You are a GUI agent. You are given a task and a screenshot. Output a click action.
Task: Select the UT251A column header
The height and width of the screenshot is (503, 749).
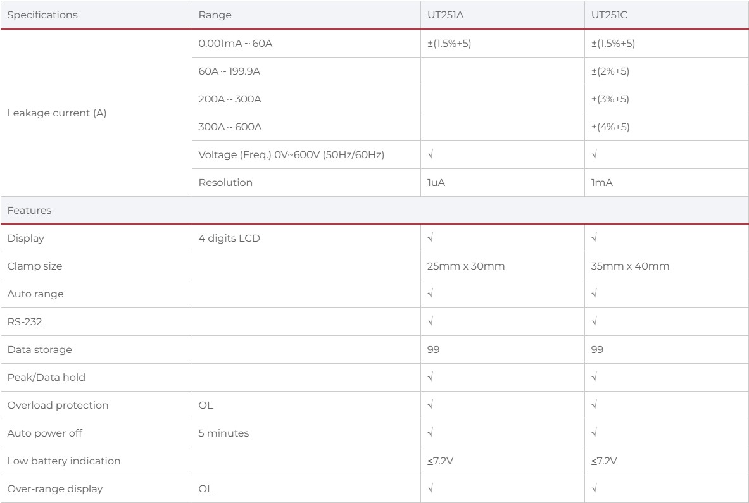point(445,15)
